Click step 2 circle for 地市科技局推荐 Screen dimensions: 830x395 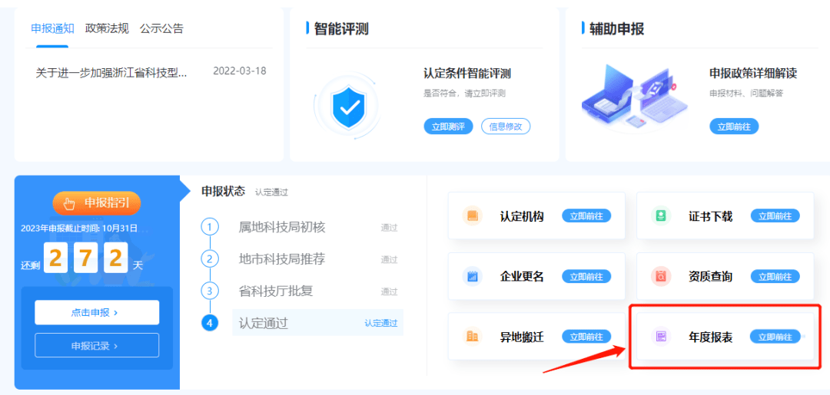click(210, 259)
